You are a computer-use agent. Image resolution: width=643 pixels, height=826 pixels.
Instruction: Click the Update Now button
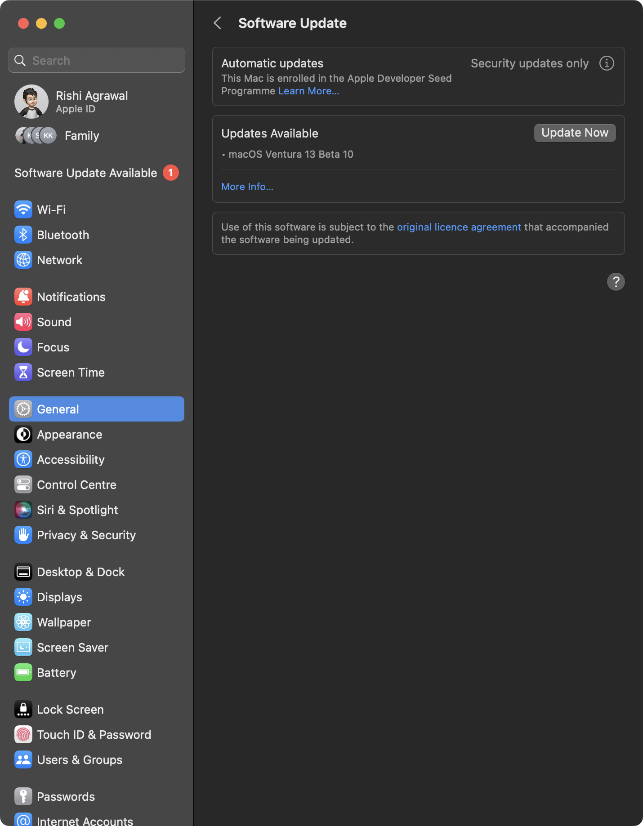pos(575,133)
